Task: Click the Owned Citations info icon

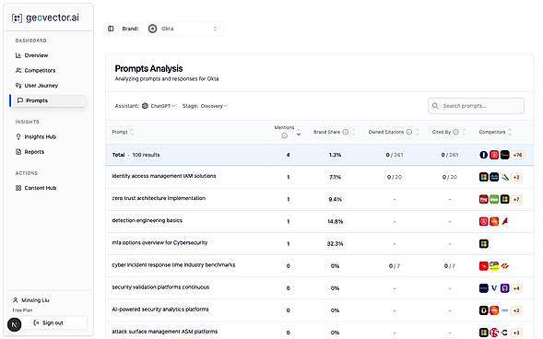Action: pos(409,132)
